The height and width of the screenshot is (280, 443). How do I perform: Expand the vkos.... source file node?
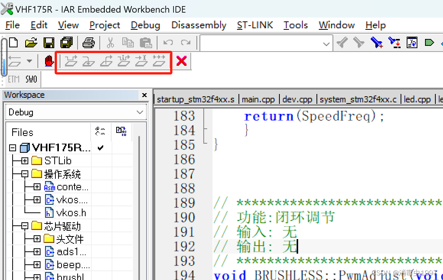(x=37, y=200)
